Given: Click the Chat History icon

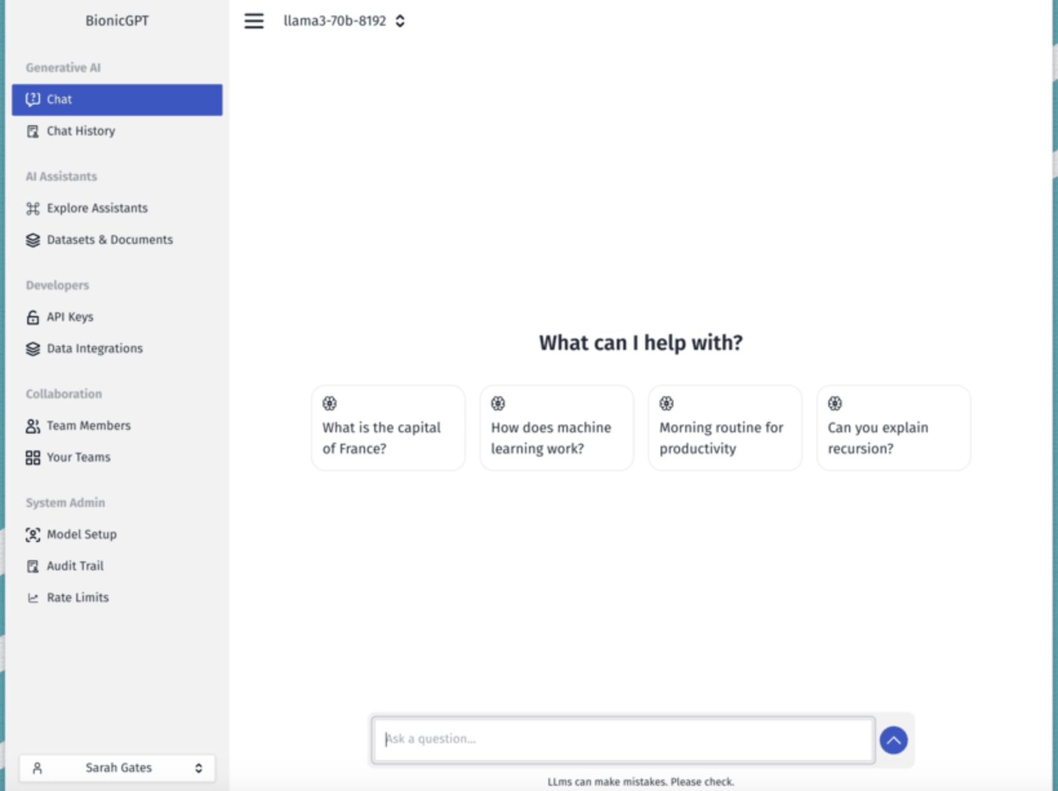Looking at the screenshot, I should tap(33, 132).
